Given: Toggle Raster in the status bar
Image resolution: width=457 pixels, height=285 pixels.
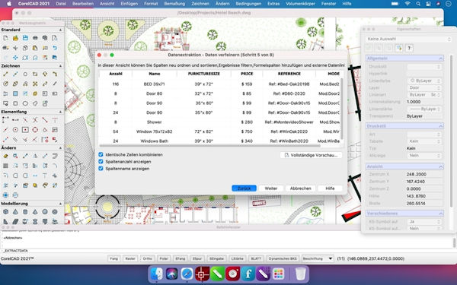Looking at the screenshot, I should 130,258.
